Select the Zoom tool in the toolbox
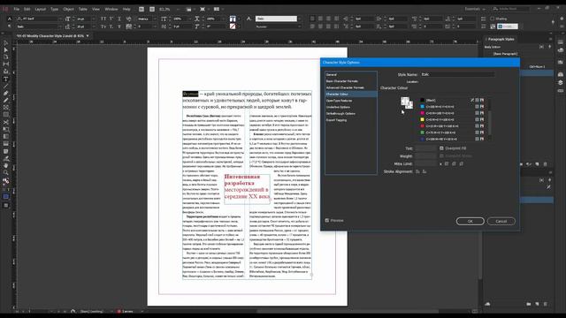566x318 pixels. 6,173
